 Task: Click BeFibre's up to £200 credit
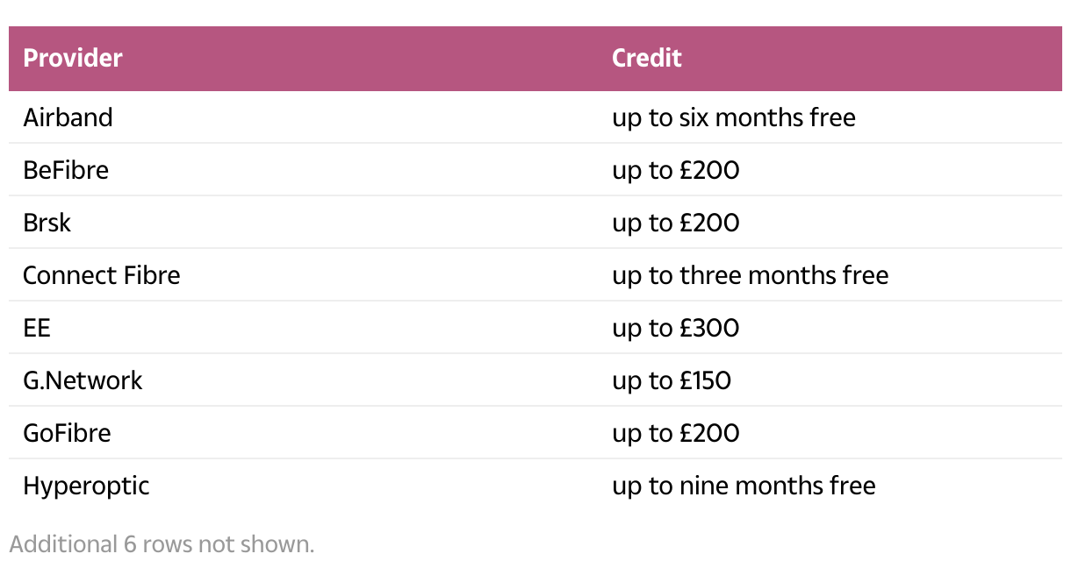[x=676, y=170]
